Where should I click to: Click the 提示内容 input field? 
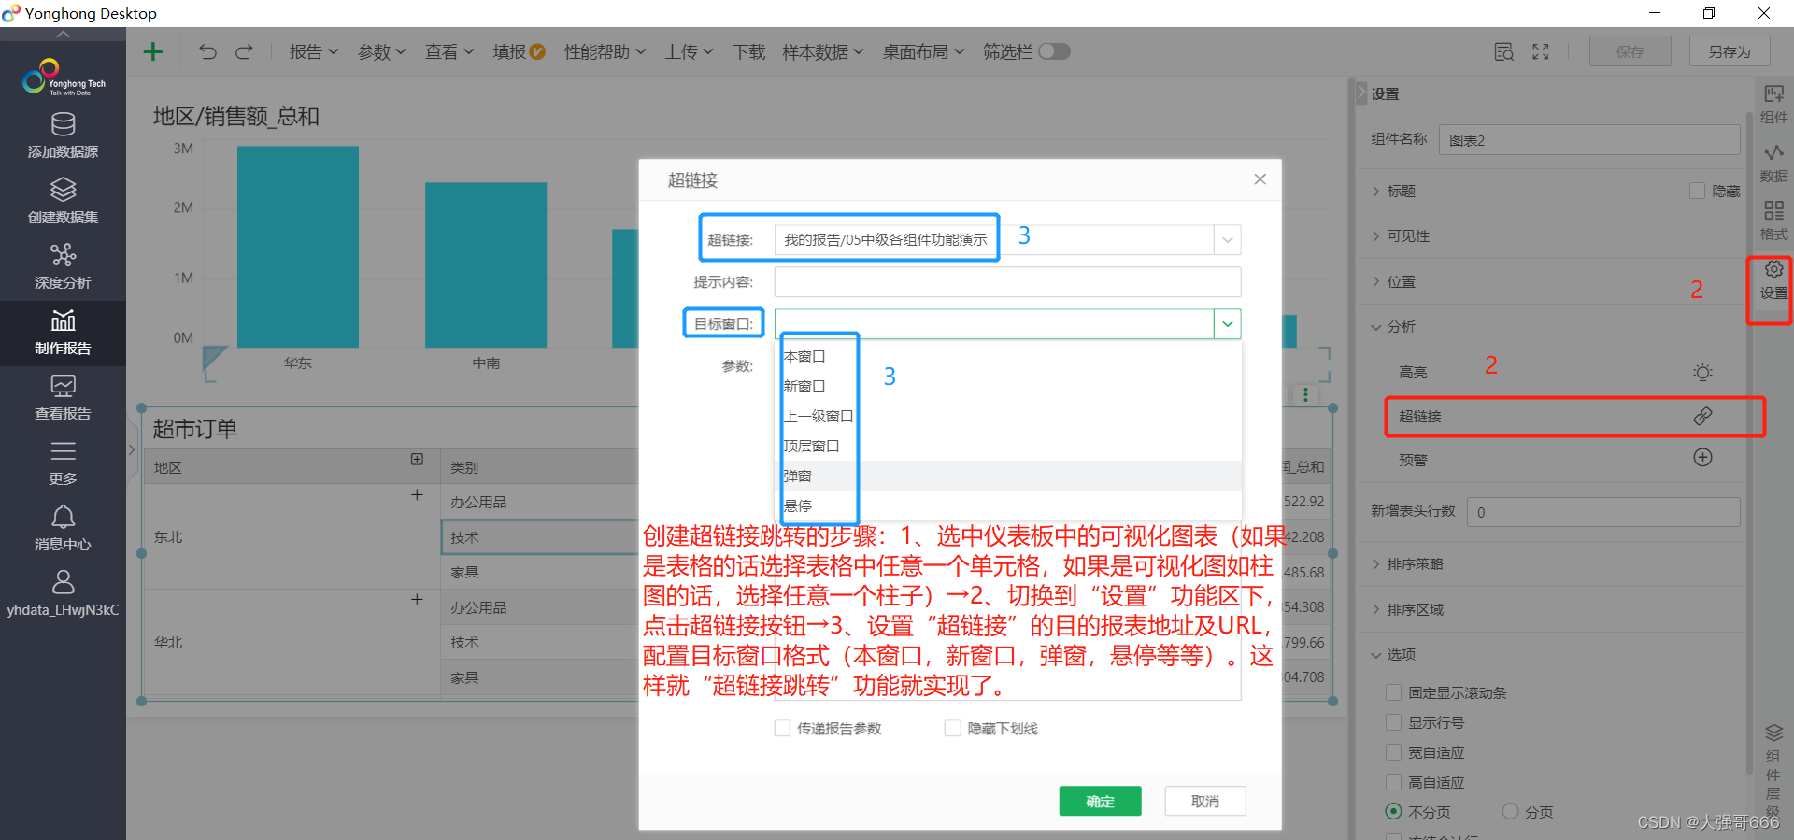click(x=1007, y=281)
